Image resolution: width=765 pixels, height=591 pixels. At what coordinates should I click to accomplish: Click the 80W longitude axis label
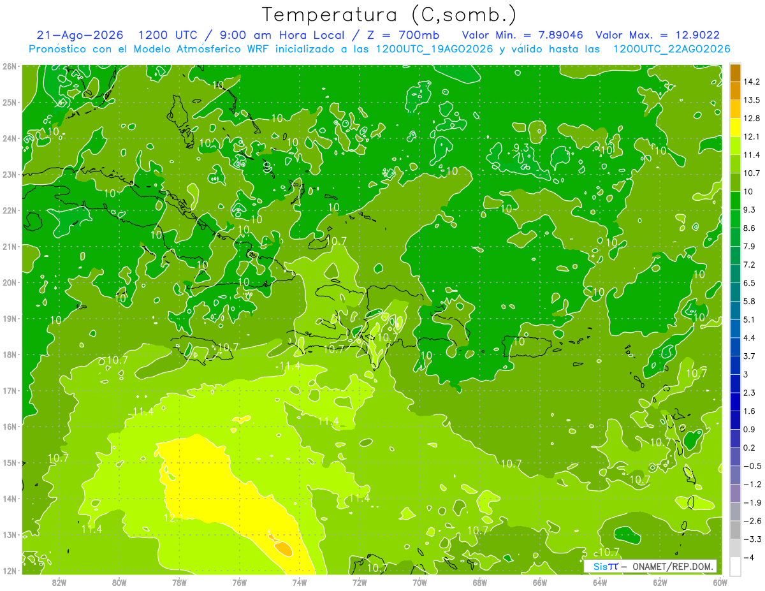(119, 582)
